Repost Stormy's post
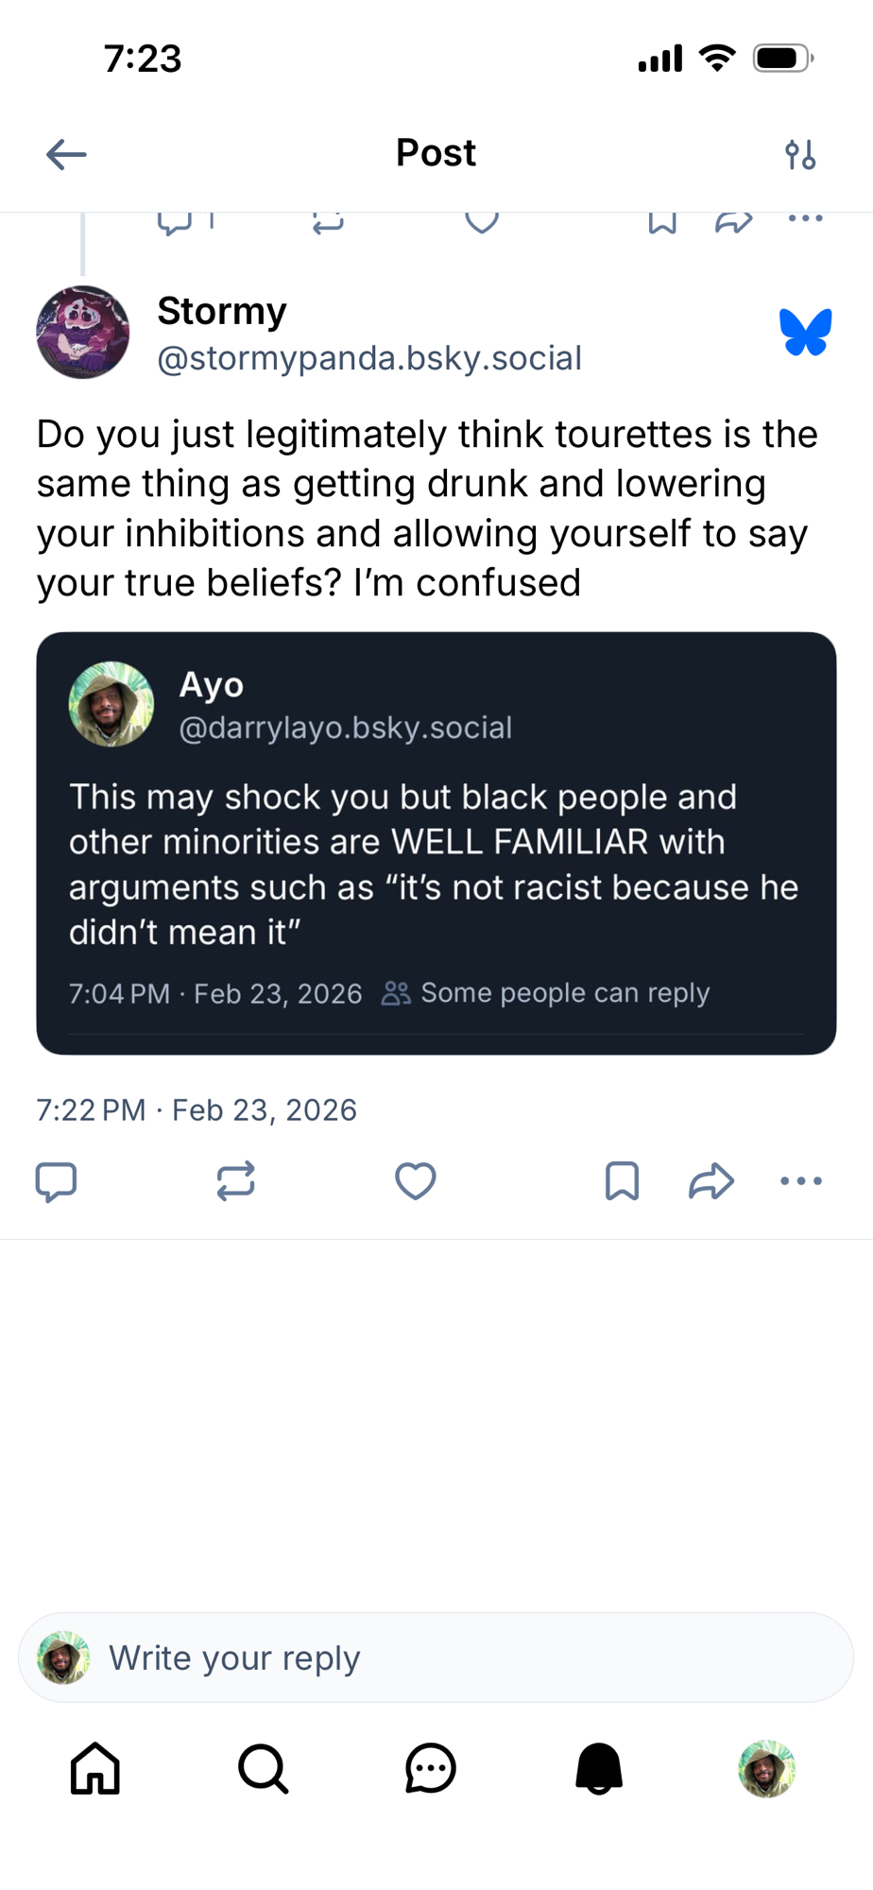 235,1181
